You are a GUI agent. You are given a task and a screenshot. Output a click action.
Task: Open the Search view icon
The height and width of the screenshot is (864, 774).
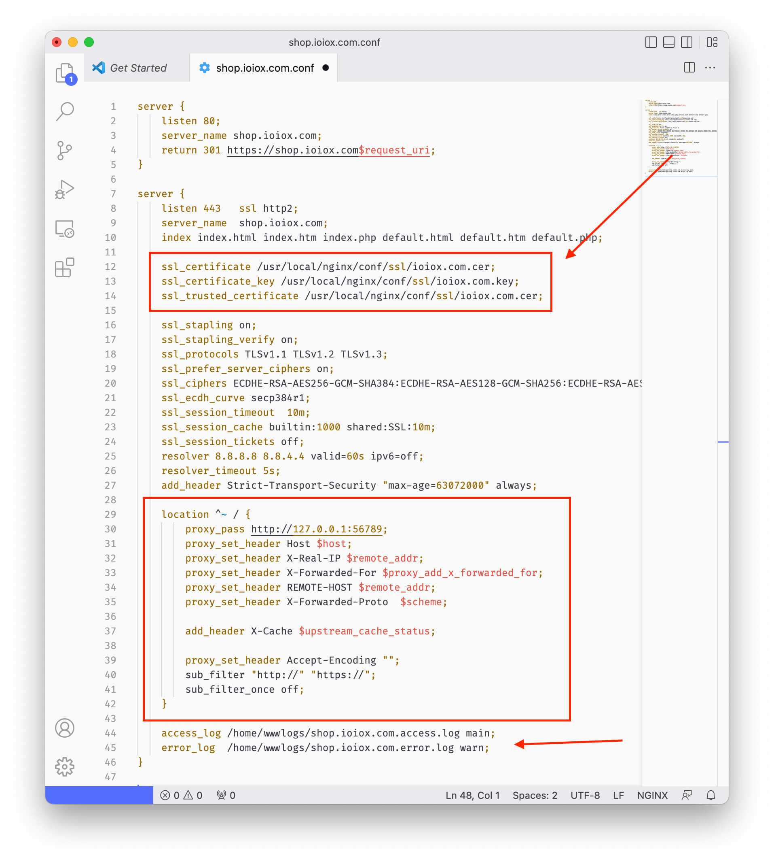65,112
